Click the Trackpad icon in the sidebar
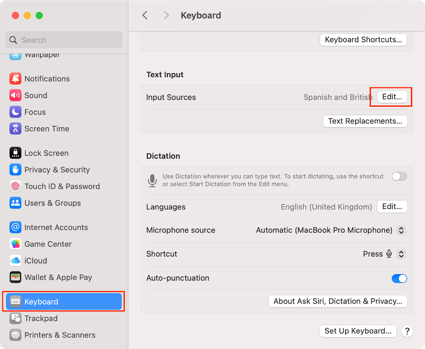Image resolution: width=425 pixels, height=349 pixels. (x=14, y=318)
